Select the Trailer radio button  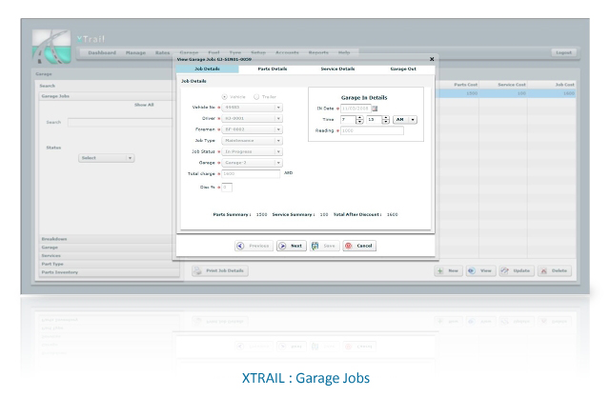coord(256,97)
